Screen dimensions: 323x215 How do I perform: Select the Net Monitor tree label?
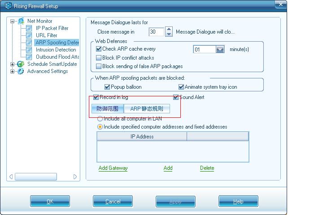[x=39, y=21]
